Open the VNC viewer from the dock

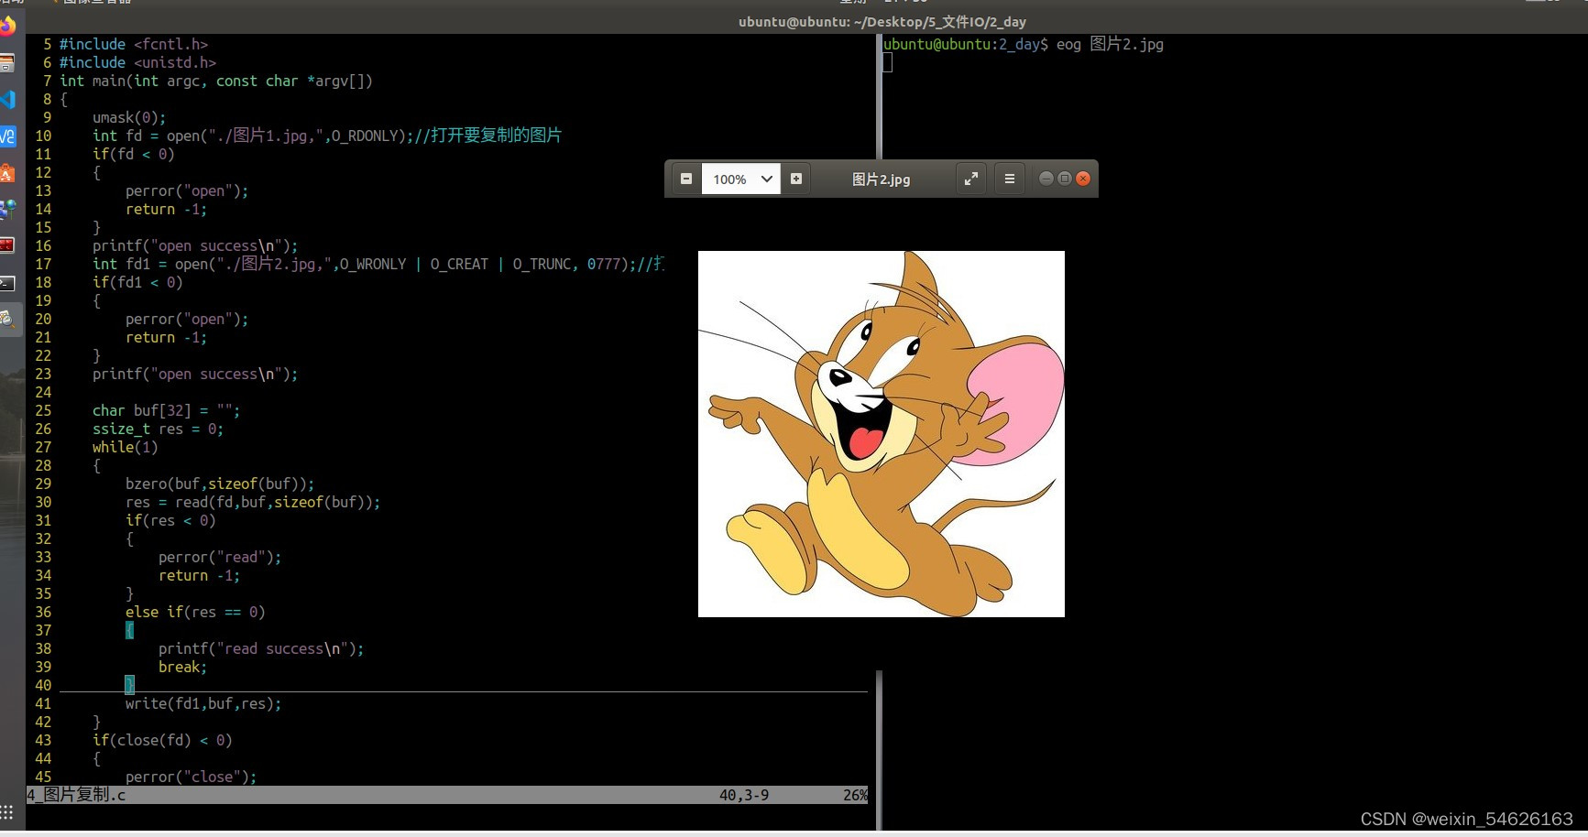[7, 136]
